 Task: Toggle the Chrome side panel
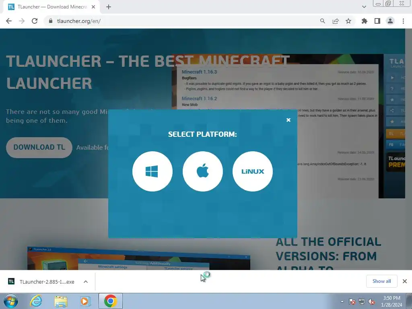point(377,21)
